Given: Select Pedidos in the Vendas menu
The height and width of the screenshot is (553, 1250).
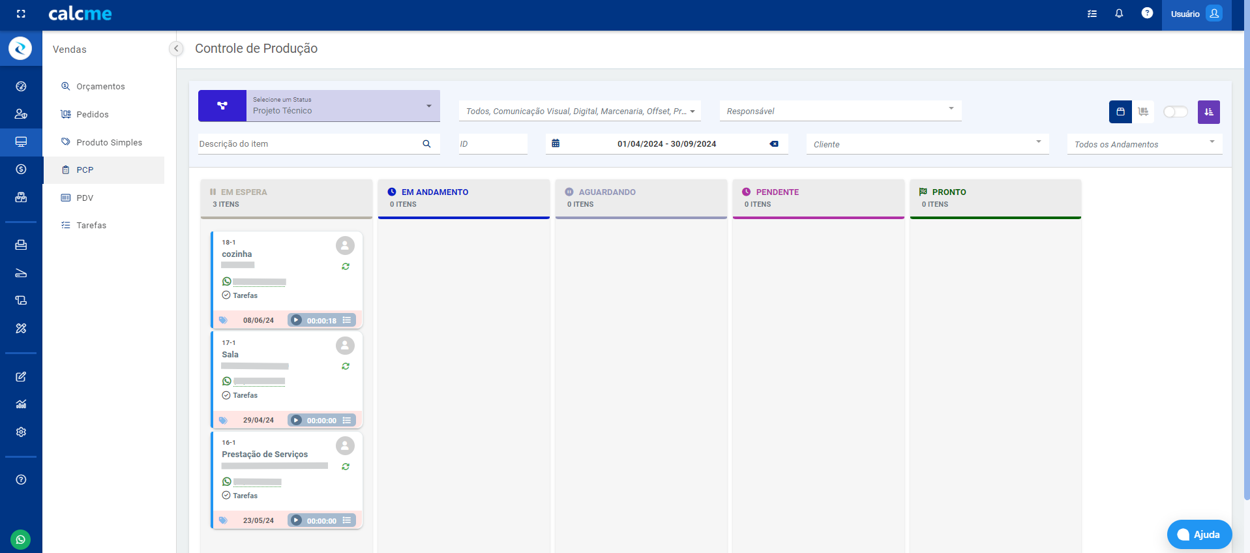Looking at the screenshot, I should coord(93,114).
